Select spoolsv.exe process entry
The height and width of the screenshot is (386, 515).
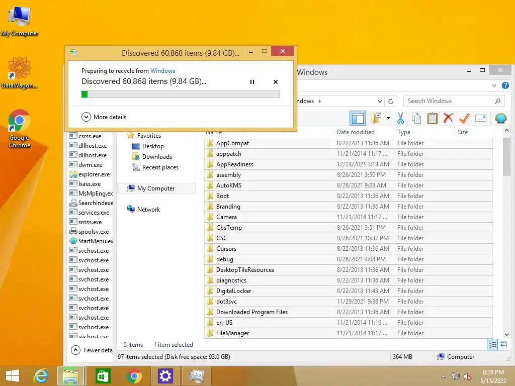[x=89, y=231]
